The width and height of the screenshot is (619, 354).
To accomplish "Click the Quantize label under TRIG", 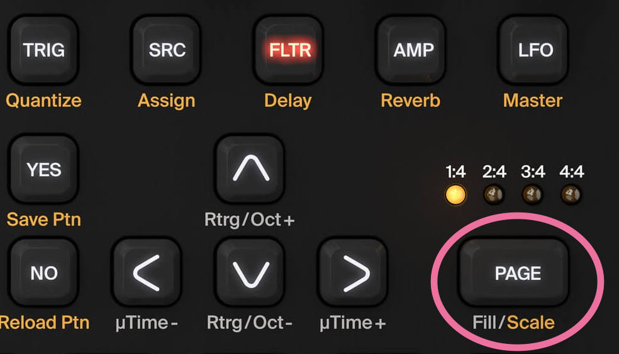I will coord(43,101).
